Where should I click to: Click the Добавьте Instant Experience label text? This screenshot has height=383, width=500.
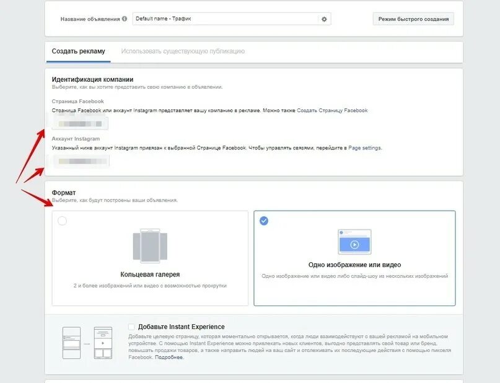pyautogui.click(x=181, y=327)
